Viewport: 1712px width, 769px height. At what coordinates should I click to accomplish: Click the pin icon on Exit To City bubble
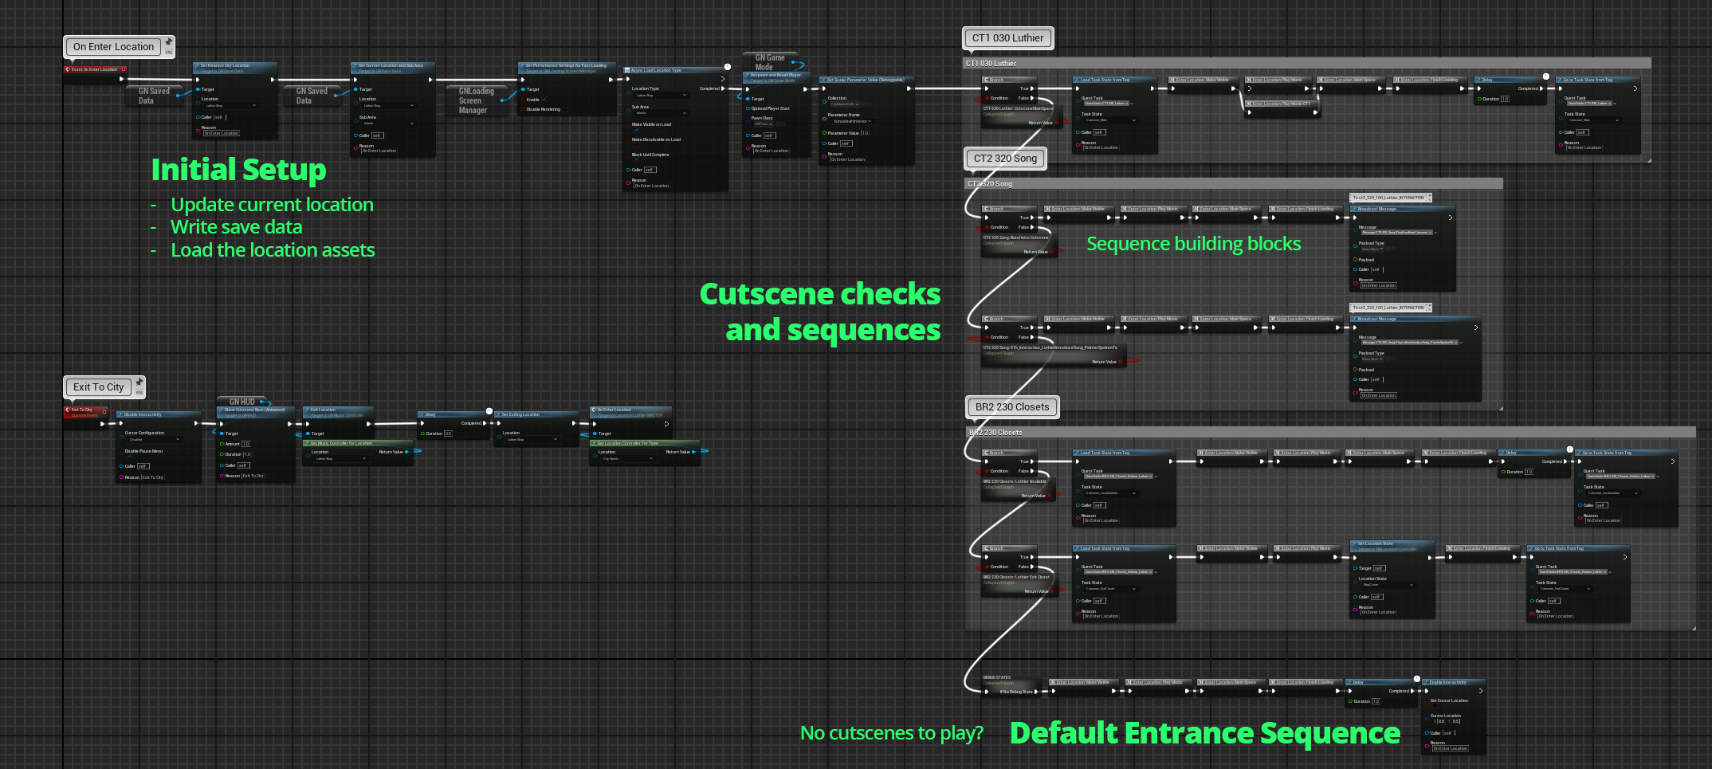click(139, 383)
